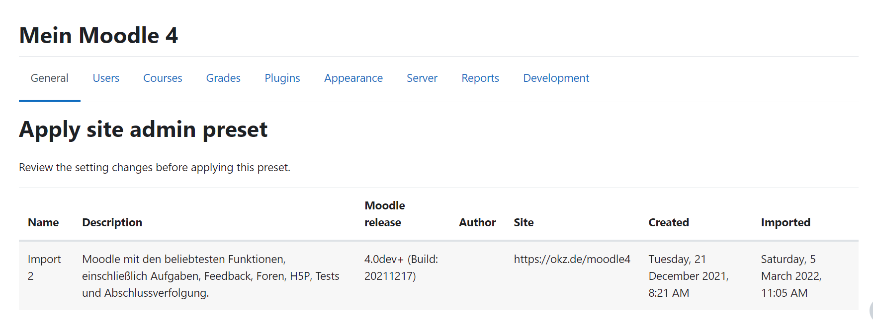Click the Moodle release column header
873x329 pixels.
[384, 214]
